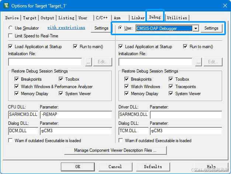
Task: Click the debugger Initialization File field
Action: 155,62
